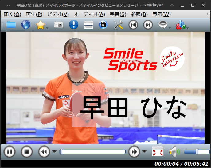Skip to next track in playlist
This screenshot has height=168, width=211.
[x=148, y=25]
